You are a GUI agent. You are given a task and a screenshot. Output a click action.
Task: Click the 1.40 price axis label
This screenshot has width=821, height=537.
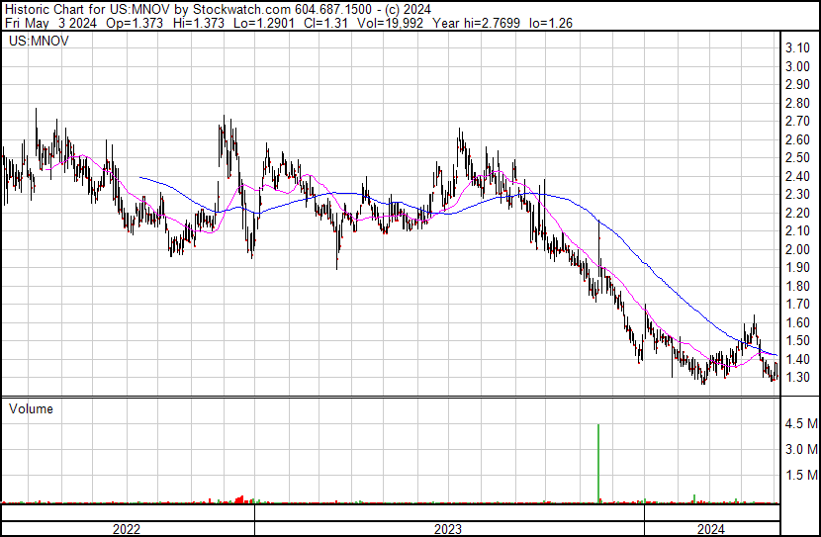(x=797, y=359)
